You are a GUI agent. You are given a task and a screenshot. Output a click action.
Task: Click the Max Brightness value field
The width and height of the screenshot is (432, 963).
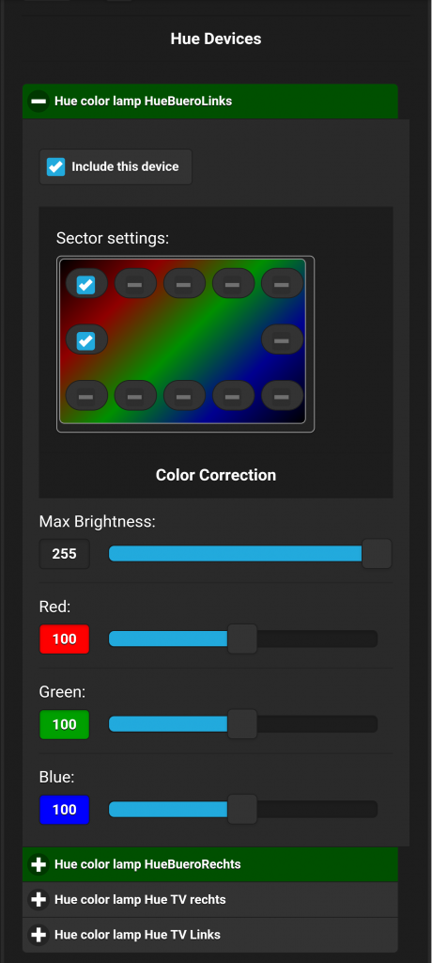click(x=65, y=554)
